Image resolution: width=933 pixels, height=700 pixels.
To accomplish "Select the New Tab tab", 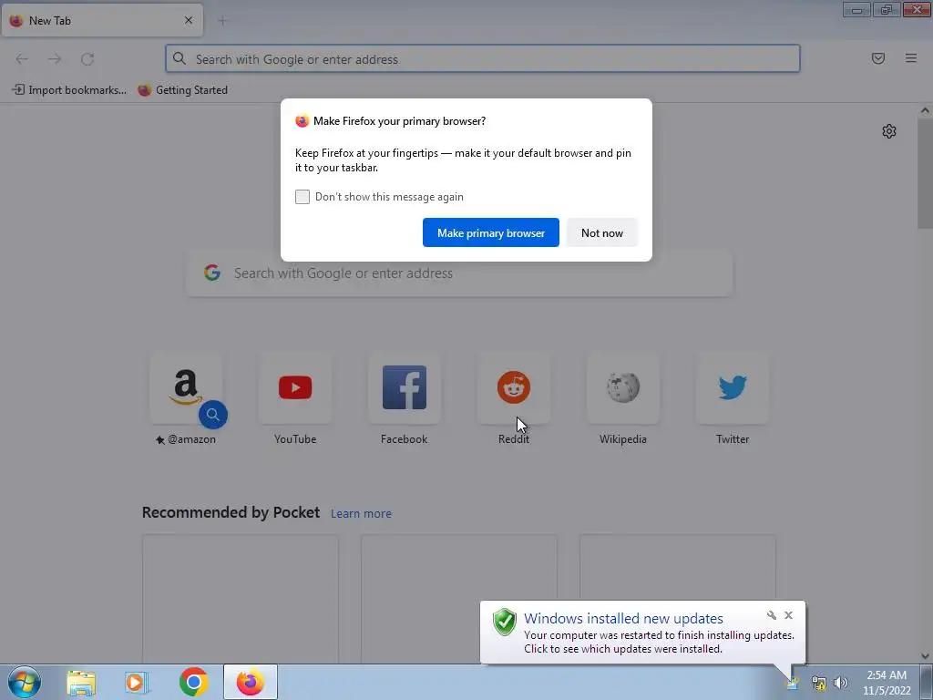I will click(x=102, y=20).
